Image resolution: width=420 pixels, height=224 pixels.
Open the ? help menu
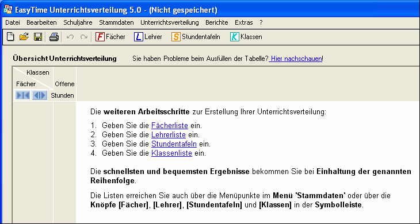tap(261, 23)
